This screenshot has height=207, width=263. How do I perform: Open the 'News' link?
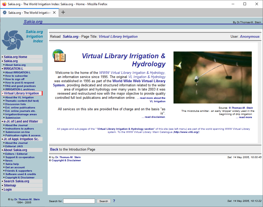[9, 160]
